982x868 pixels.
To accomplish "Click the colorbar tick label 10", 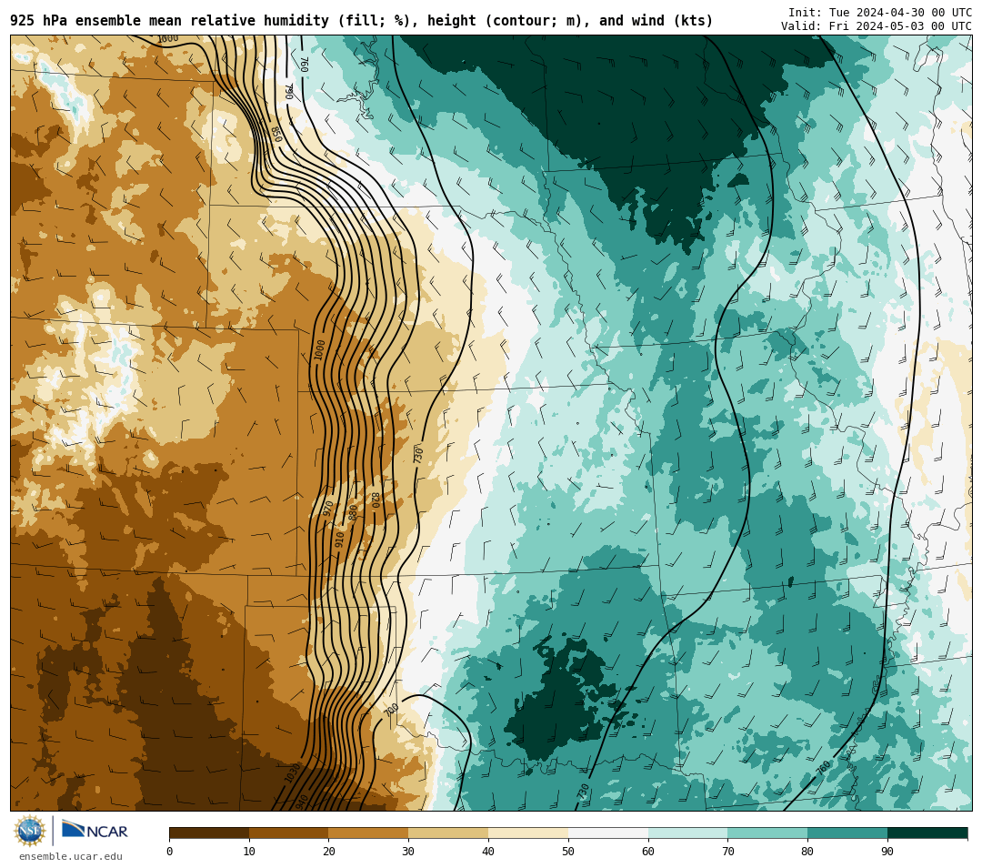I will 249,851.
